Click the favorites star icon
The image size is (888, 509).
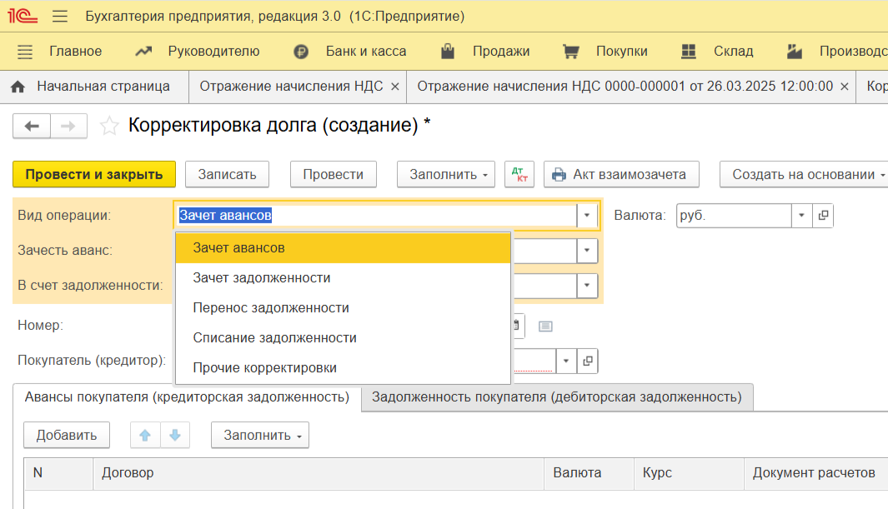(109, 127)
